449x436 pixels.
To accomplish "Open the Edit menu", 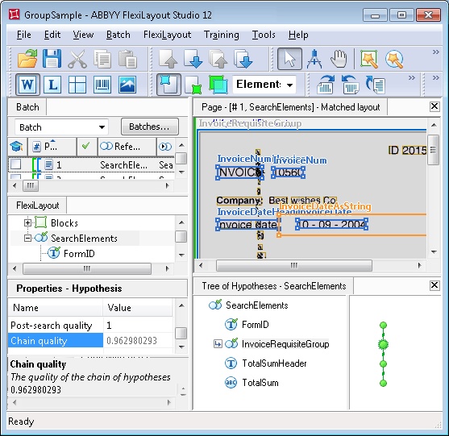I will click(52, 35).
